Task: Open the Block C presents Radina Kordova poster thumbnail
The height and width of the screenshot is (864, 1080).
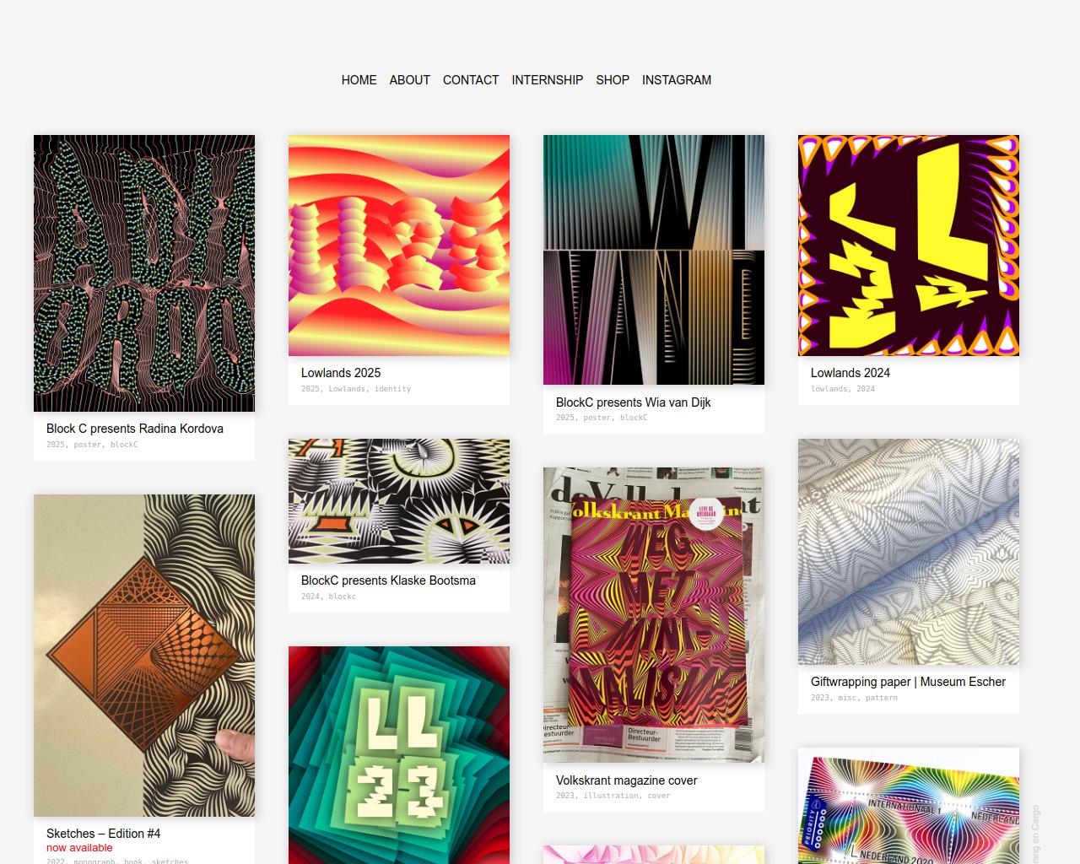Action: click(x=144, y=273)
